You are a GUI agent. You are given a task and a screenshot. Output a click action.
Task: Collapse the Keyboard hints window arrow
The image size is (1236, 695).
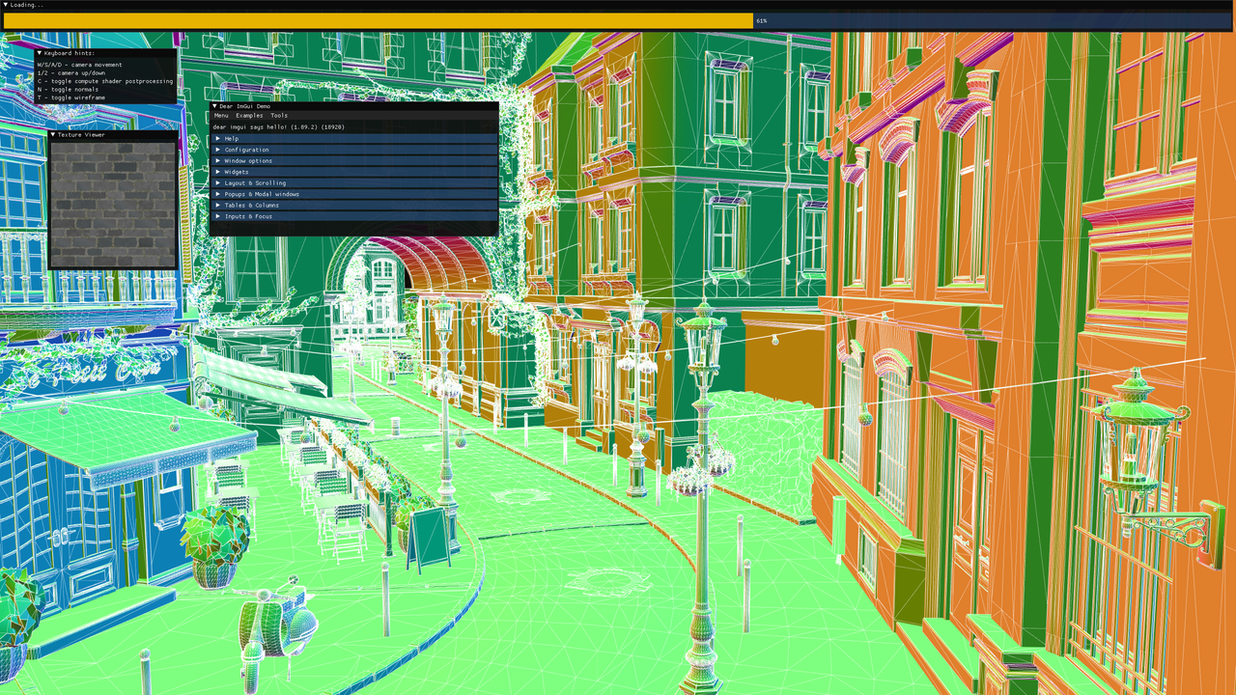pyautogui.click(x=40, y=53)
